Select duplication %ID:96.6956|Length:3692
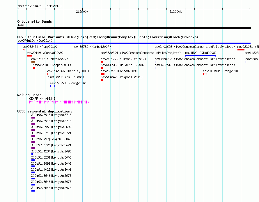The image size is (259, 202). coord(52,127)
